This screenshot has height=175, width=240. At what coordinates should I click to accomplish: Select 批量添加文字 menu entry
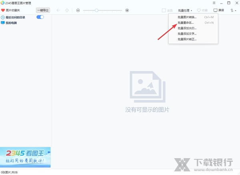tap(187, 34)
